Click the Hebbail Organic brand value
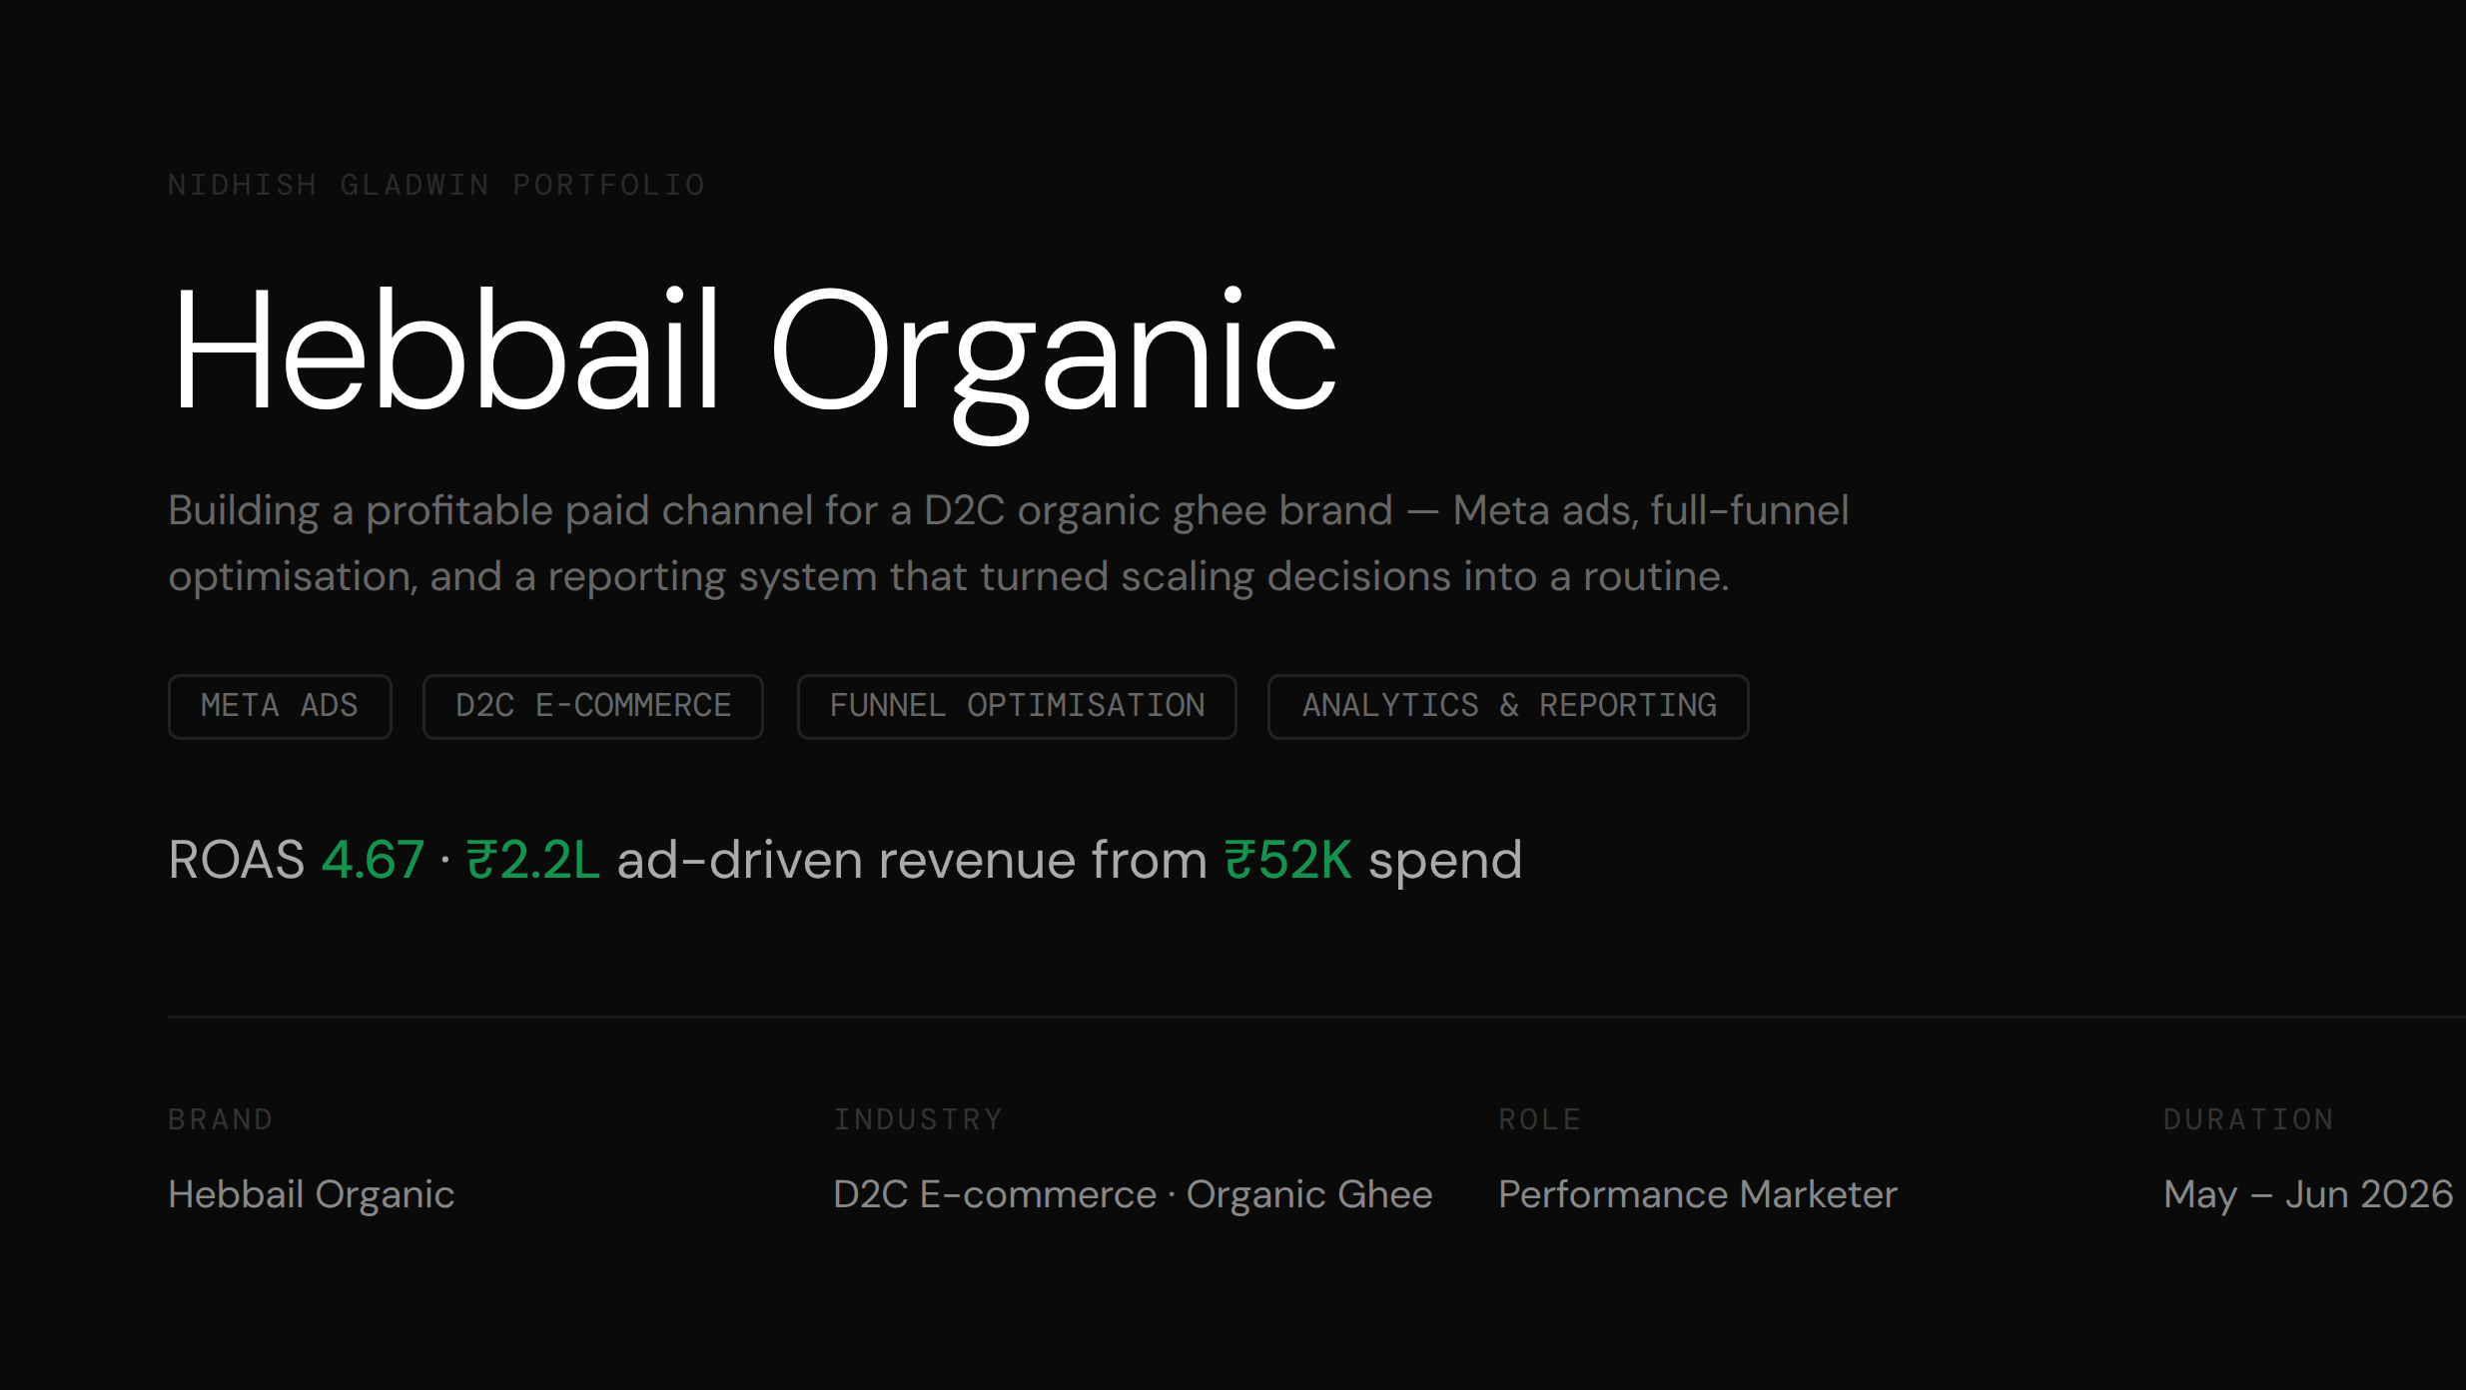 312,1195
